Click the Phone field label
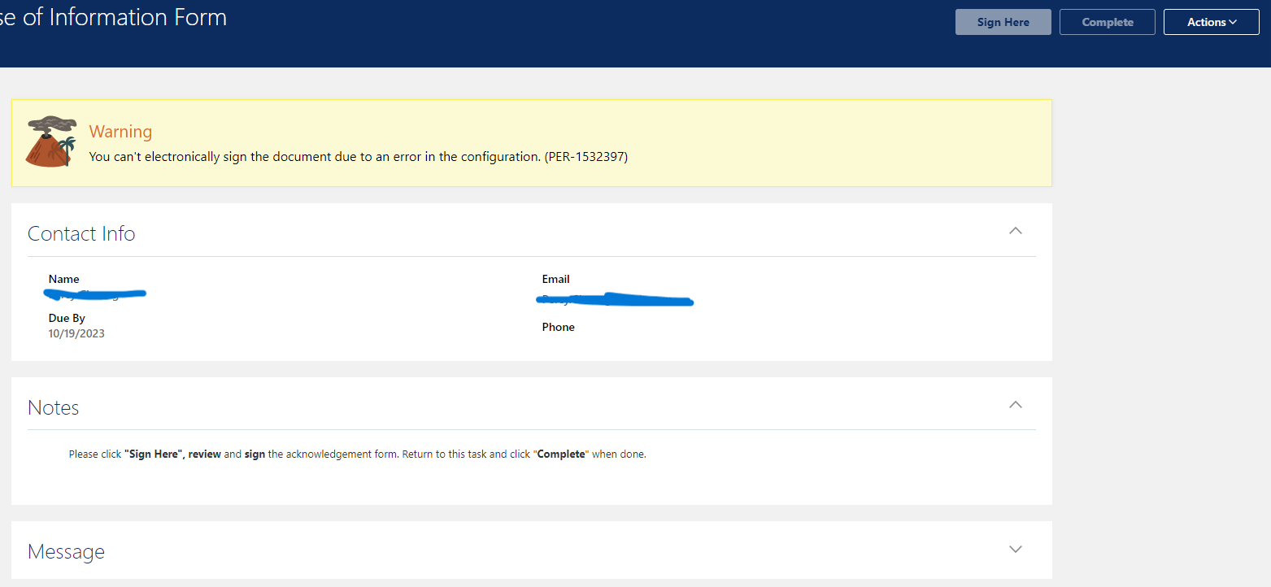 click(559, 327)
